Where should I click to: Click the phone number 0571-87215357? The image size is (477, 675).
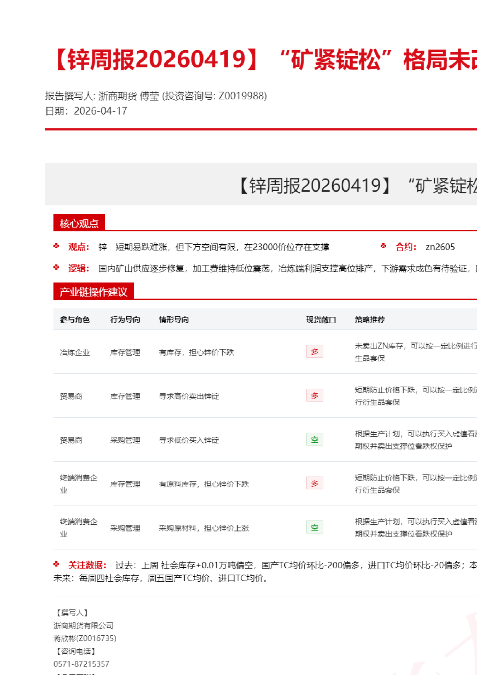tap(81, 664)
